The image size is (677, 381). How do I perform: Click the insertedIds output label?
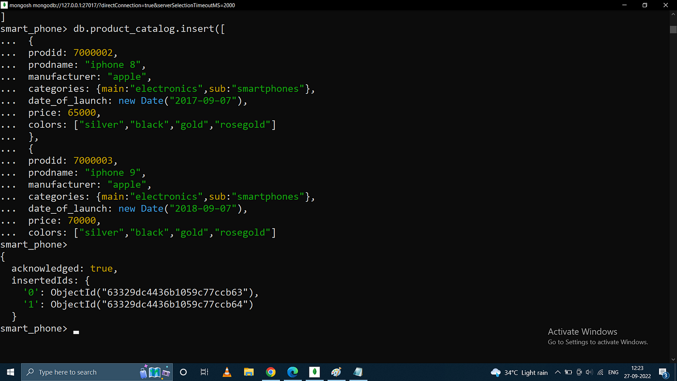[x=42, y=280]
